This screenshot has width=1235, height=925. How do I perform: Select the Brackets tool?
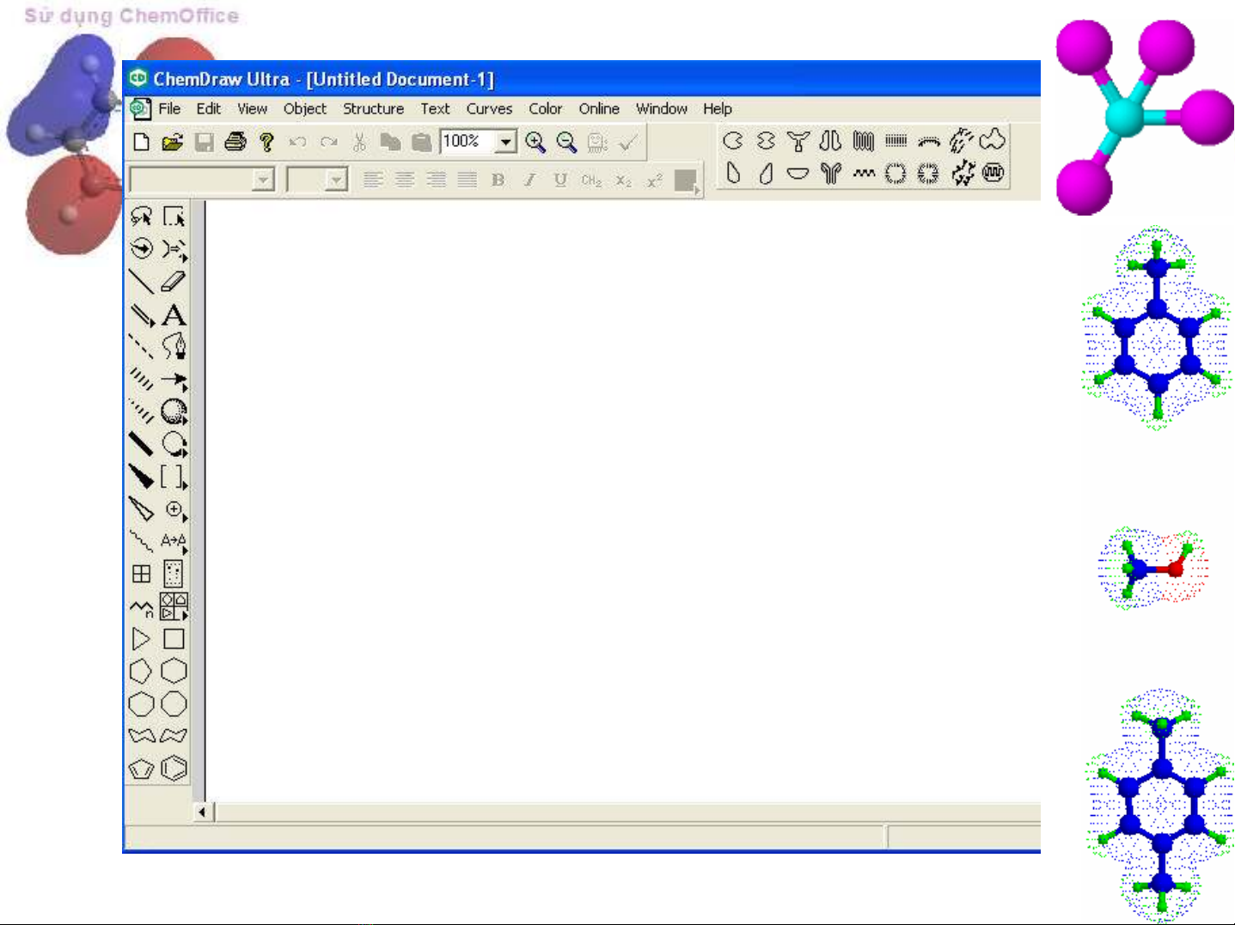(174, 477)
